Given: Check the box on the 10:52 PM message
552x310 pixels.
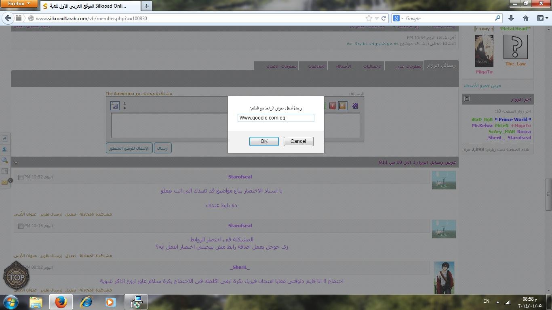Looking at the screenshot, I should pos(21,177).
